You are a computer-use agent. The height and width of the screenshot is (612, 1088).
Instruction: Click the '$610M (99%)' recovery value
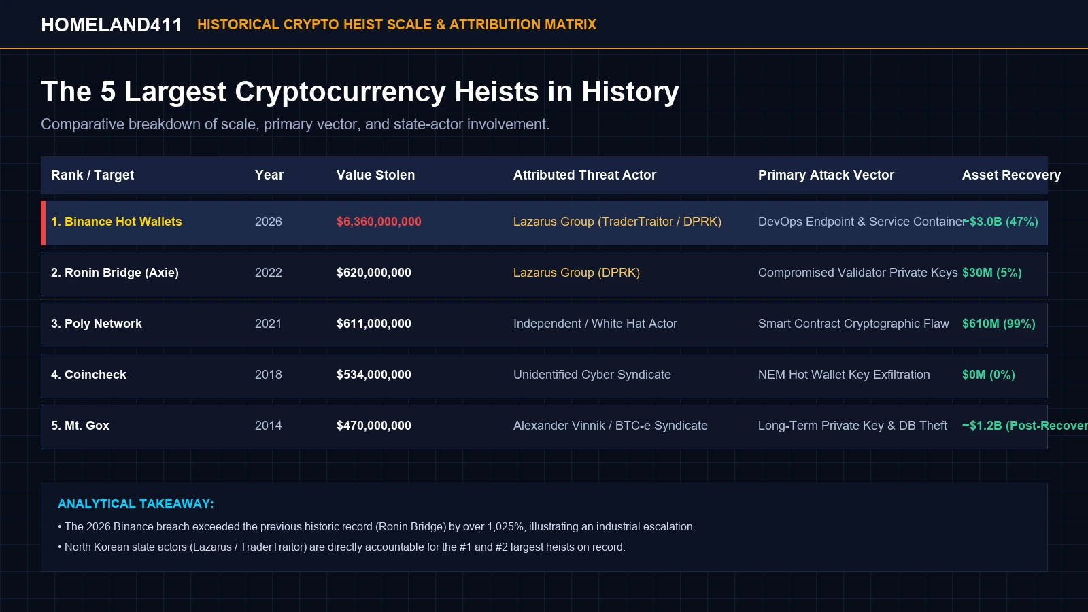tap(999, 324)
